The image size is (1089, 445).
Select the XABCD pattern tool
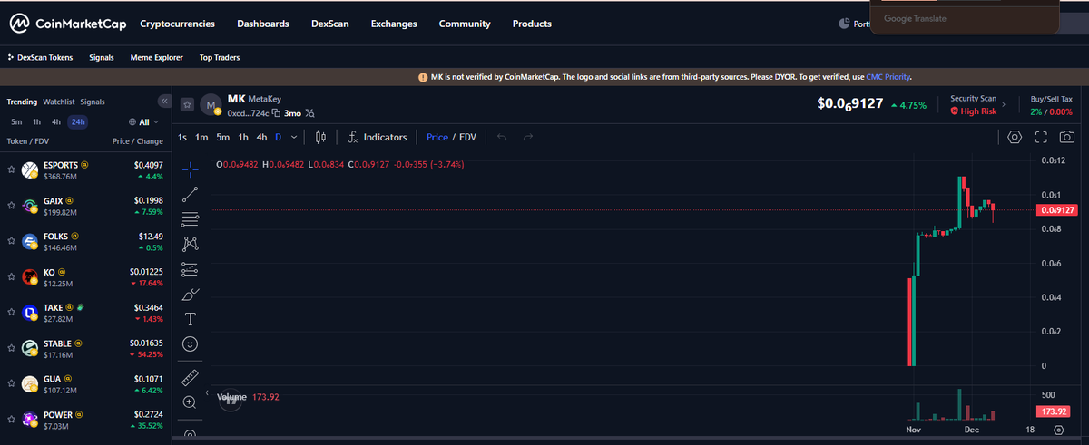click(191, 244)
